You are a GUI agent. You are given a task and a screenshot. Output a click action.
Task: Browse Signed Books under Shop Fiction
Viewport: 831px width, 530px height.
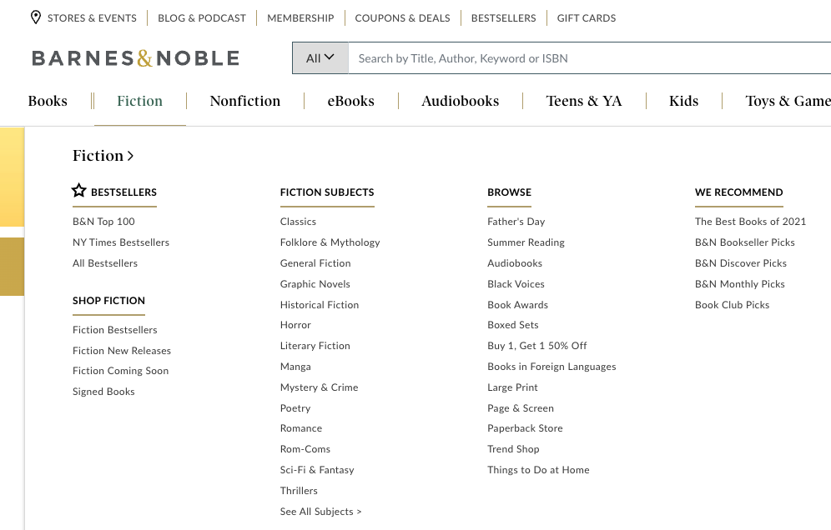click(x=103, y=392)
